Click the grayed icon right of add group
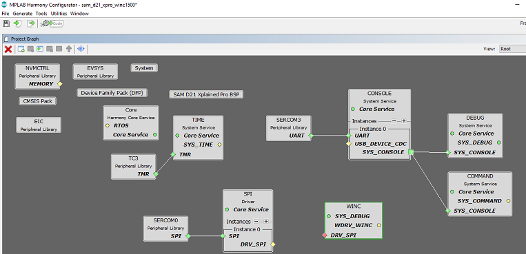526x254 pixels. tap(30, 50)
